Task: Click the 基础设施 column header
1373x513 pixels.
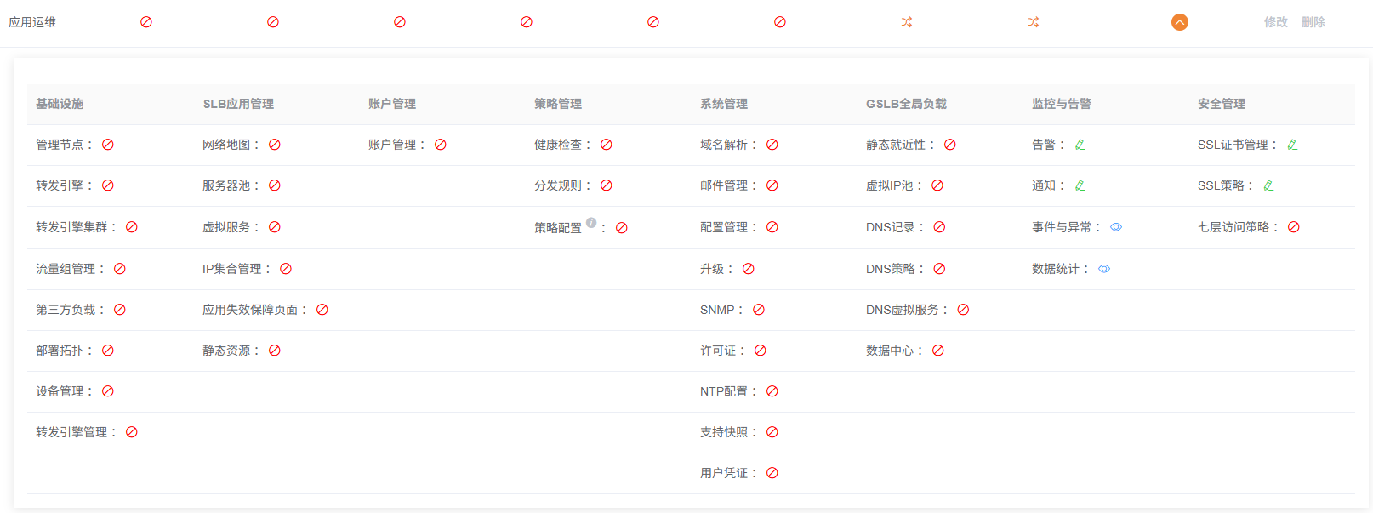Action: [60, 104]
